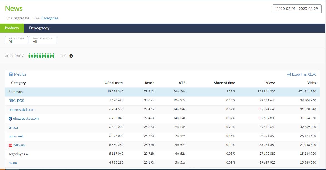Sort table by Reach column header

pyautogui.click(x=149, y=83)
